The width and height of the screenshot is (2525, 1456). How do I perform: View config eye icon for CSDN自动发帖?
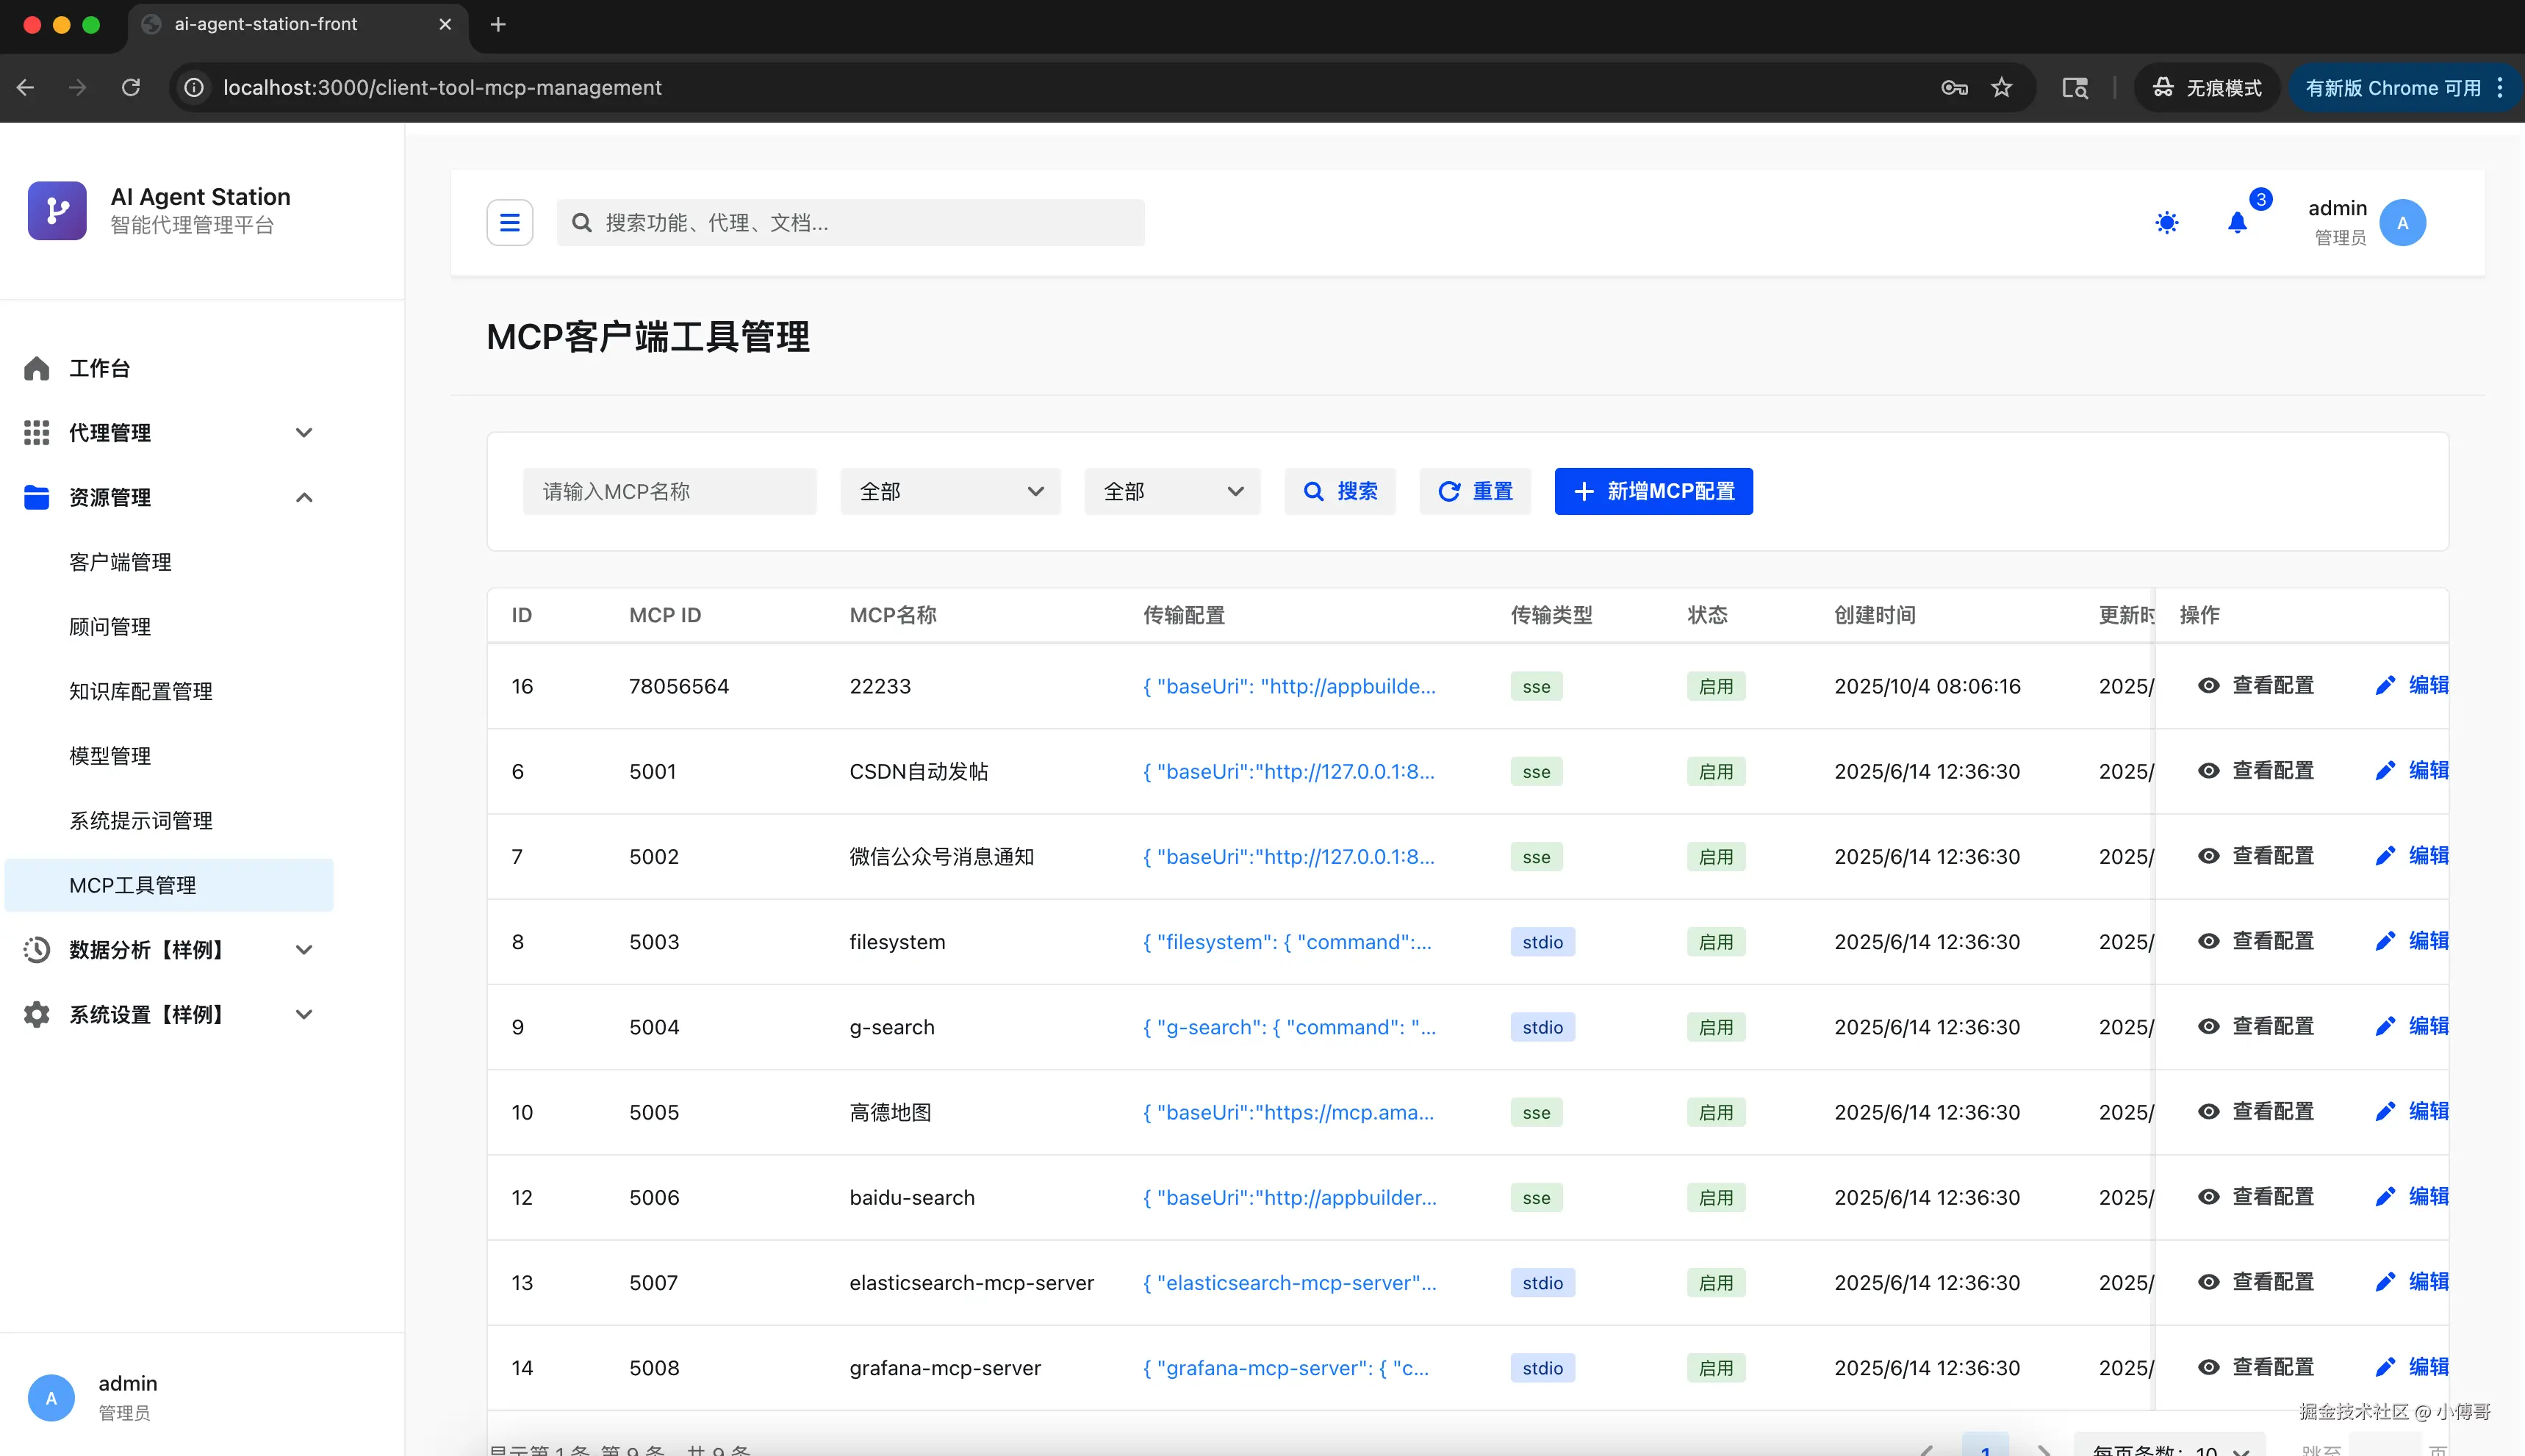2208,771
